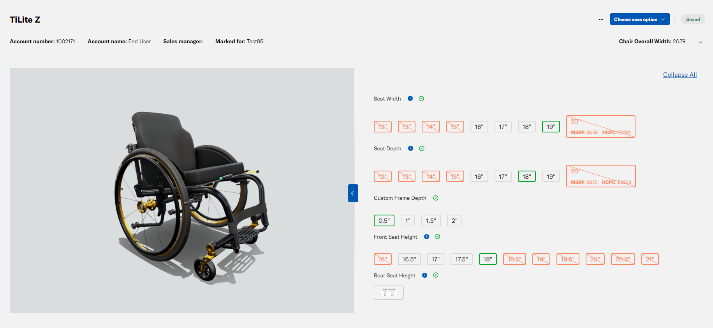Select disabled Front Seat Height 19"
This screenshot has width=713, height=328.
[541, 259]
